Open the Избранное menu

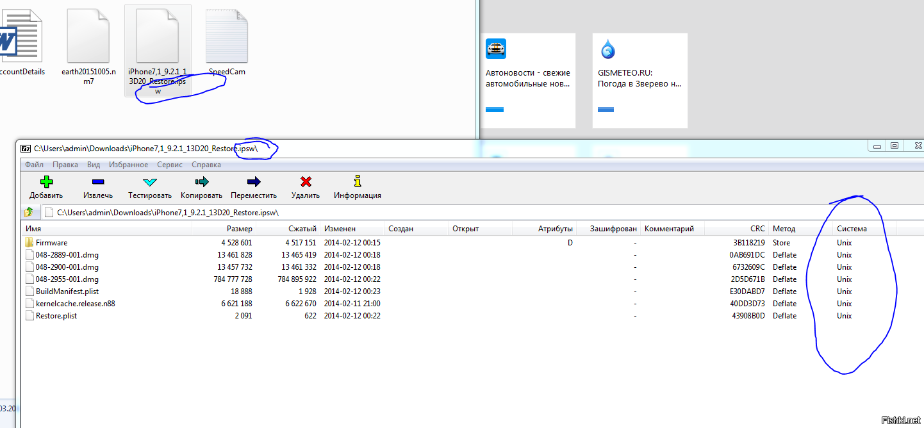[x=128, y=165]
